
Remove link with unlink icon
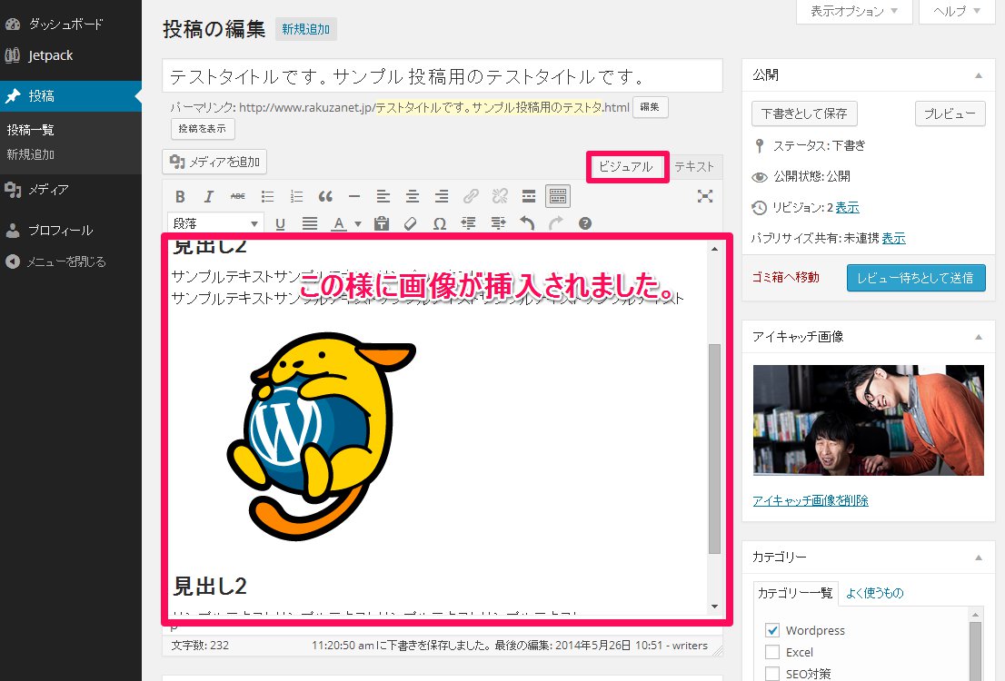[500, 197]
